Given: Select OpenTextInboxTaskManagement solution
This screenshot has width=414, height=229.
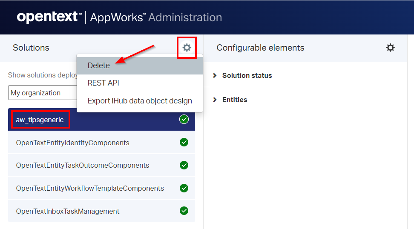Looking at the screenshot, I should point(68,211).
